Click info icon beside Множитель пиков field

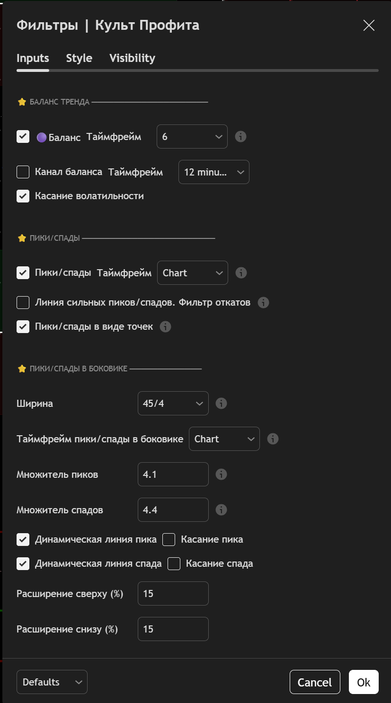point(221,475)
